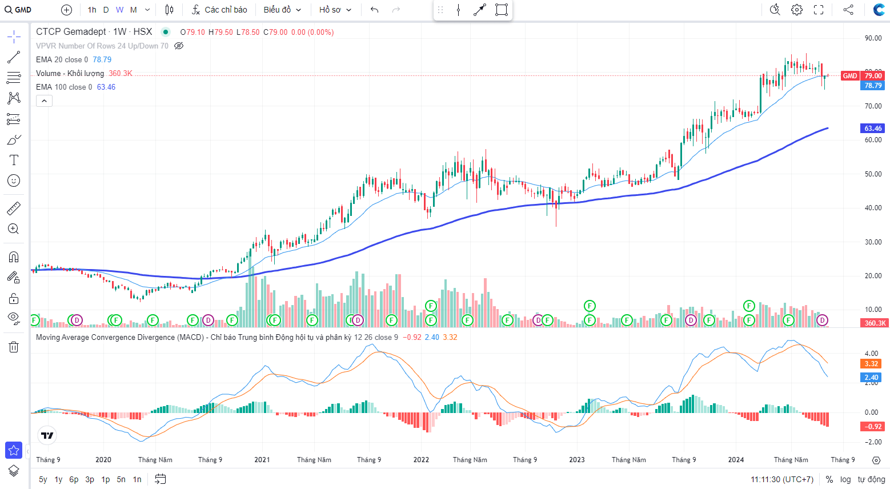The image size is (890, 489).
Task: Open object tree layers panel
Action: point(14,471)
